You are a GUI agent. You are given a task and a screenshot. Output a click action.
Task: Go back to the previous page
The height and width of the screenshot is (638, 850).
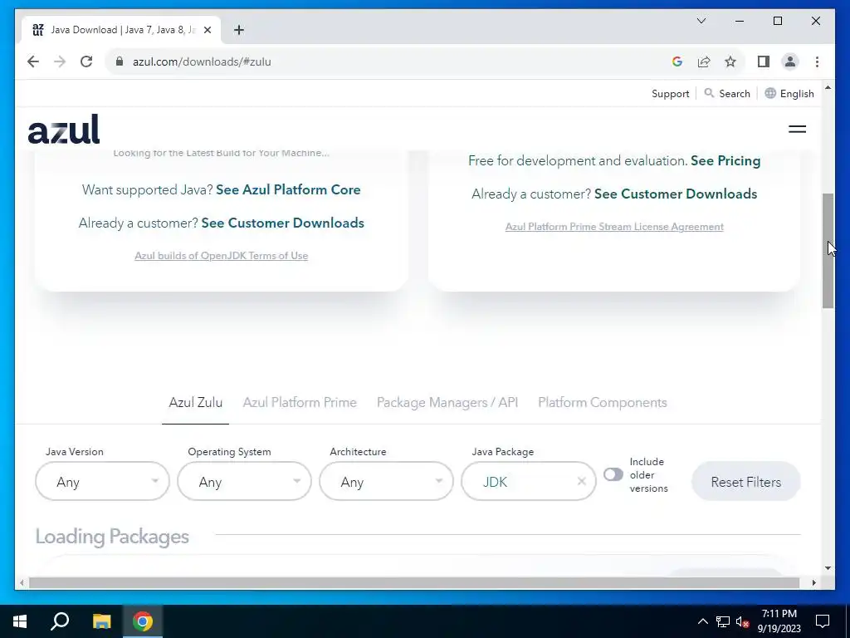pos(33,61)
